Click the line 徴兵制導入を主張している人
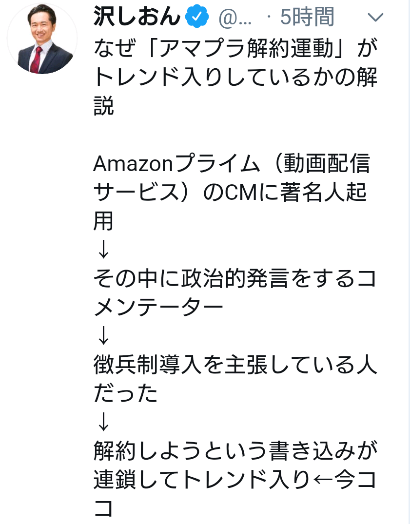410x524 pixels. pyautogui.click(x=235, y=365)
